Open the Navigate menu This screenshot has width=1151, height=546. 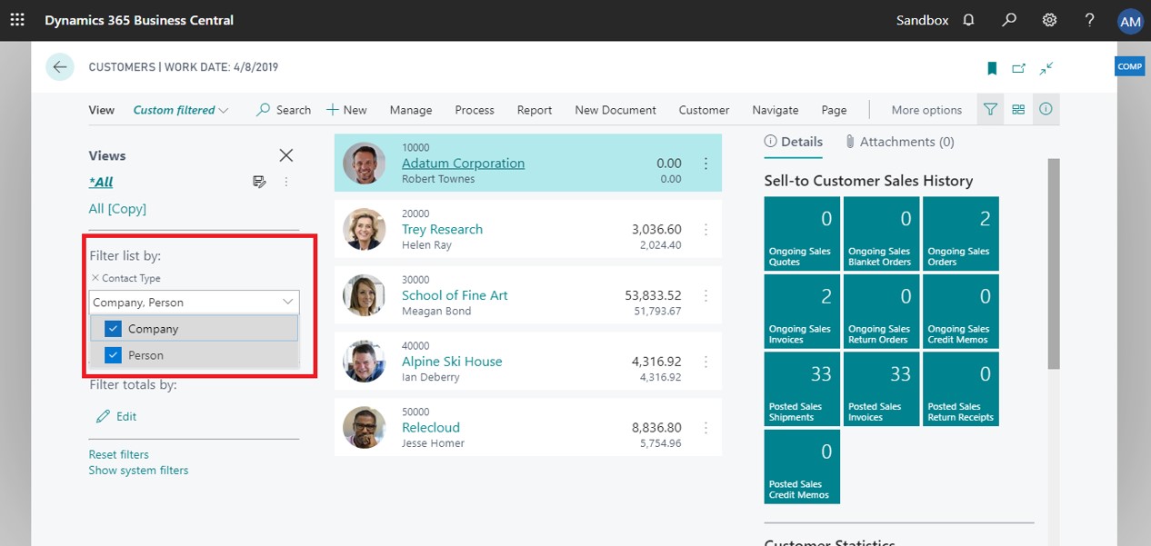[776, 110]
